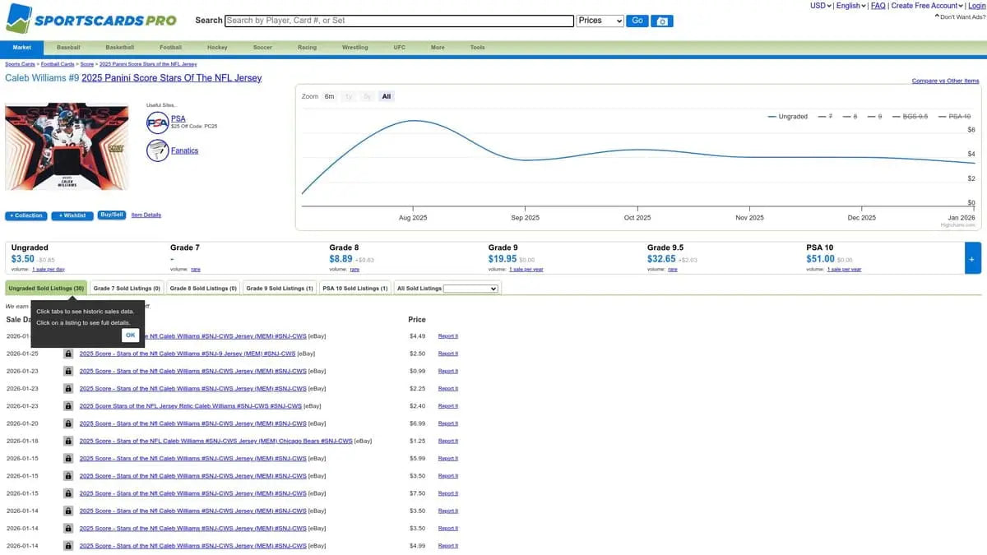
Task: Click the blue plus button beside PSA 10 price
Action: click(x=972, y=258)
